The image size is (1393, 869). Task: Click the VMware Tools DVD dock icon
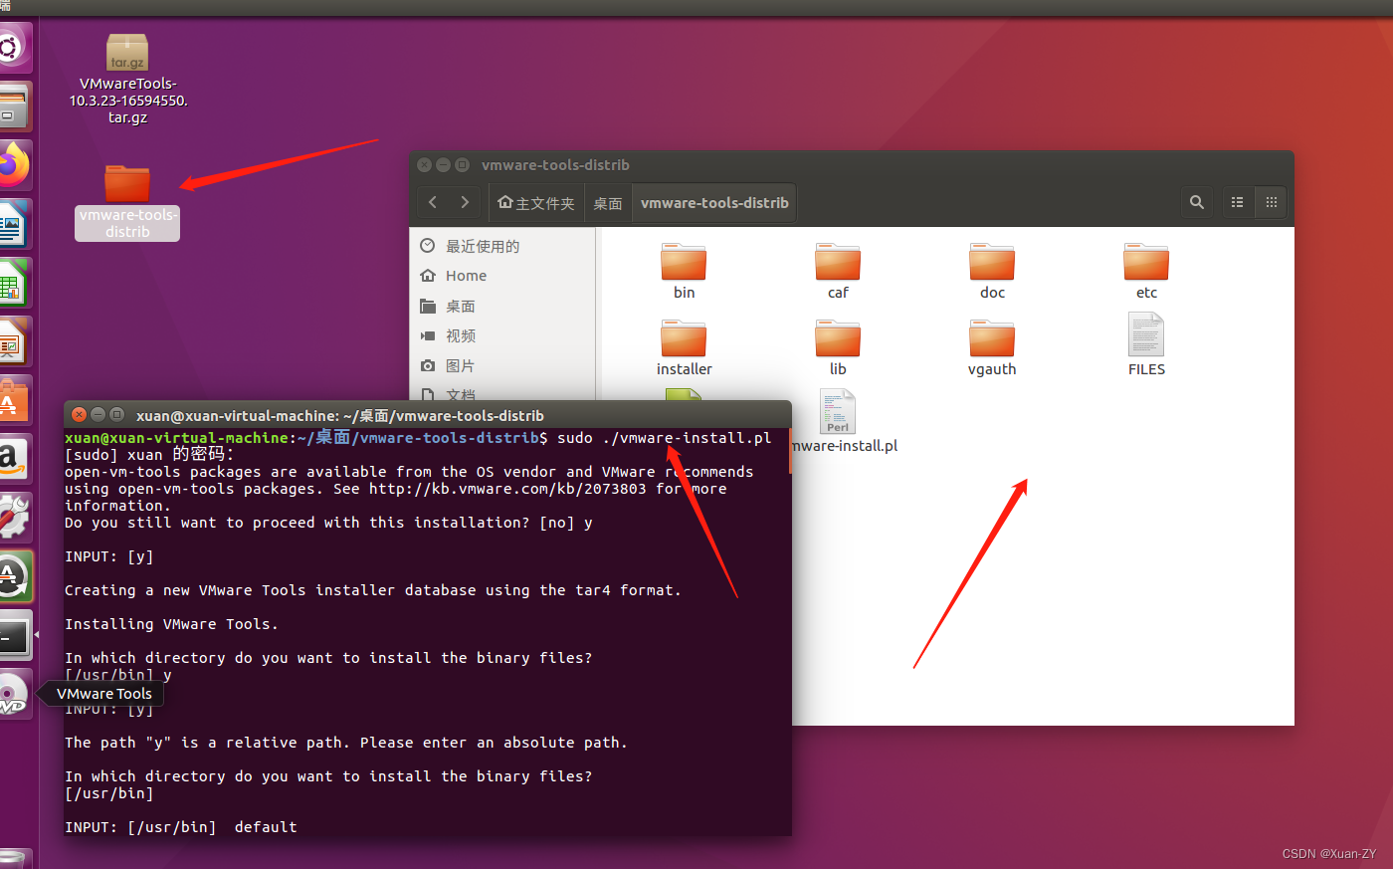coord(14,694)
